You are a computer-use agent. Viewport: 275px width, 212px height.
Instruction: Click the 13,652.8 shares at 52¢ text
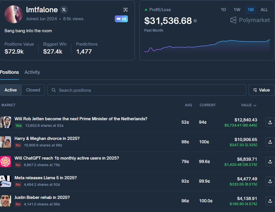click(x=44, y=126)
